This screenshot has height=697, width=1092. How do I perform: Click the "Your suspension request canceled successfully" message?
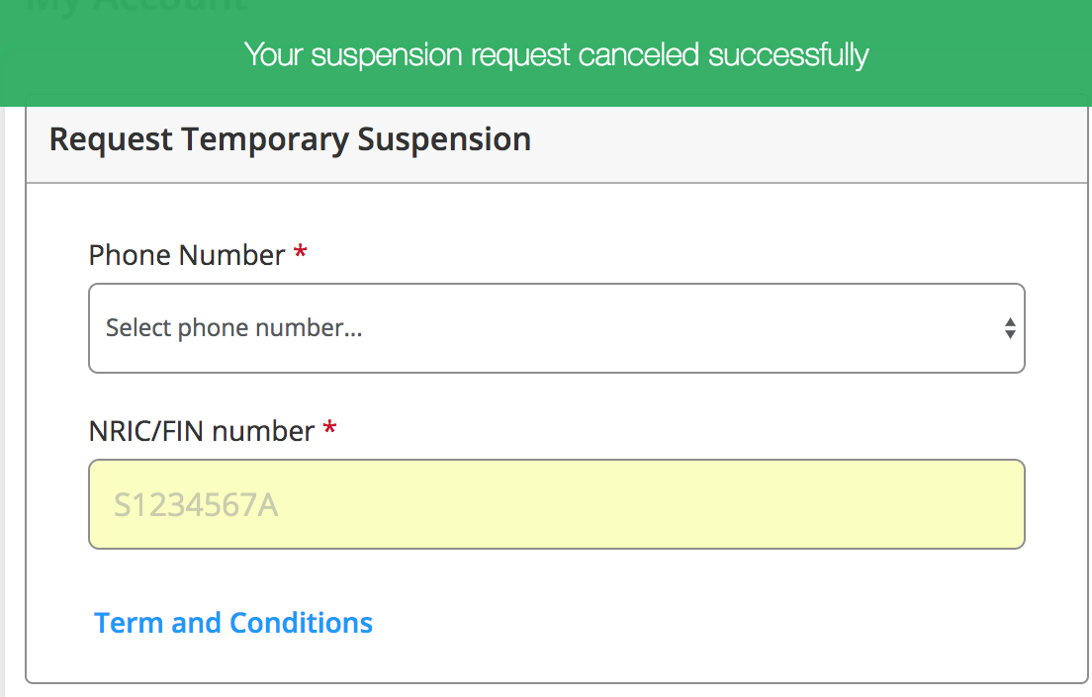tap(556, 54)
